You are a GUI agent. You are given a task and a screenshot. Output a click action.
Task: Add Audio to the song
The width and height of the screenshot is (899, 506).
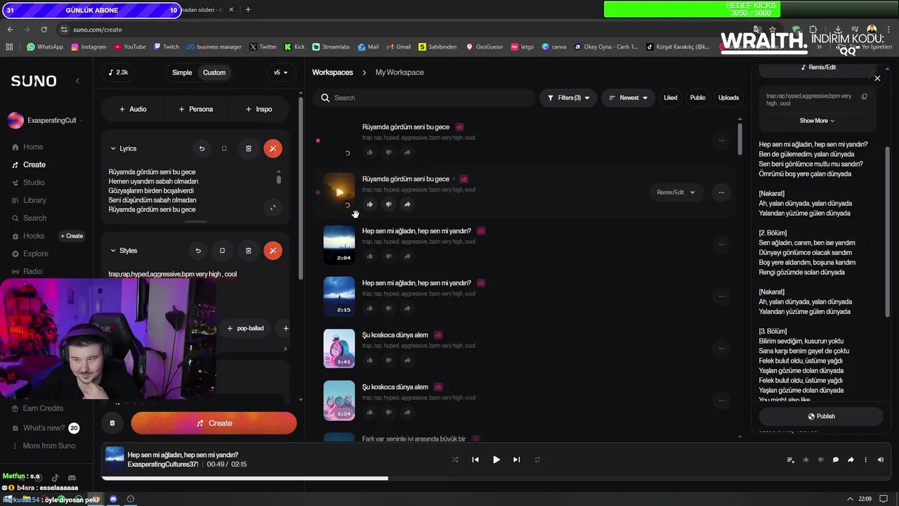pyautogui.click(x=133, y=109)
